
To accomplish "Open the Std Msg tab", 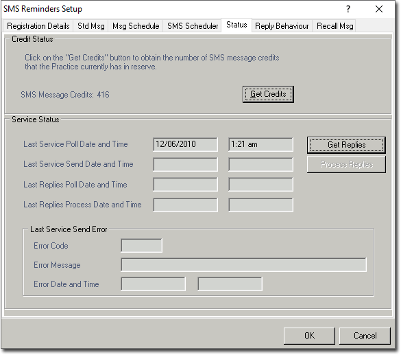I will 90,26.
